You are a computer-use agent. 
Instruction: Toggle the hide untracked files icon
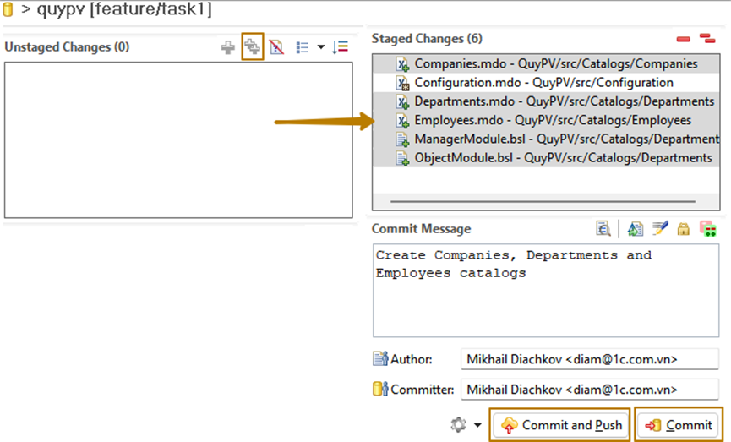[276, 48]
